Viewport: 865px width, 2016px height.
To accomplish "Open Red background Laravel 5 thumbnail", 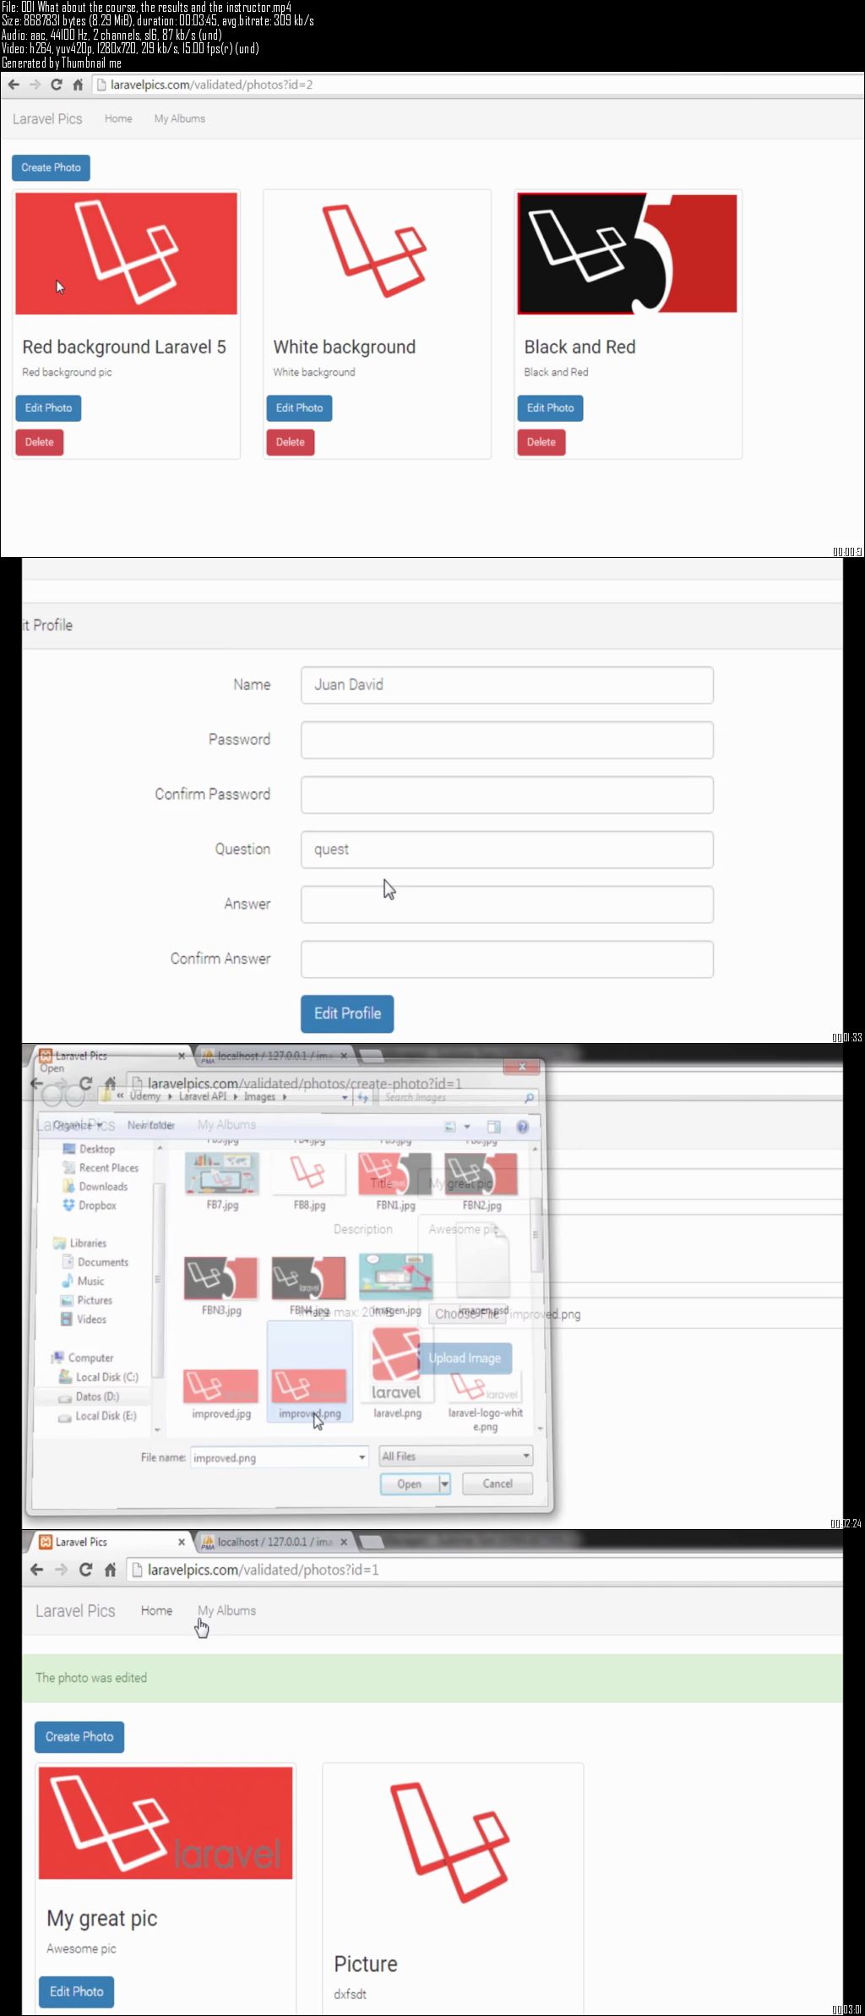I will (x=126, y=254).
